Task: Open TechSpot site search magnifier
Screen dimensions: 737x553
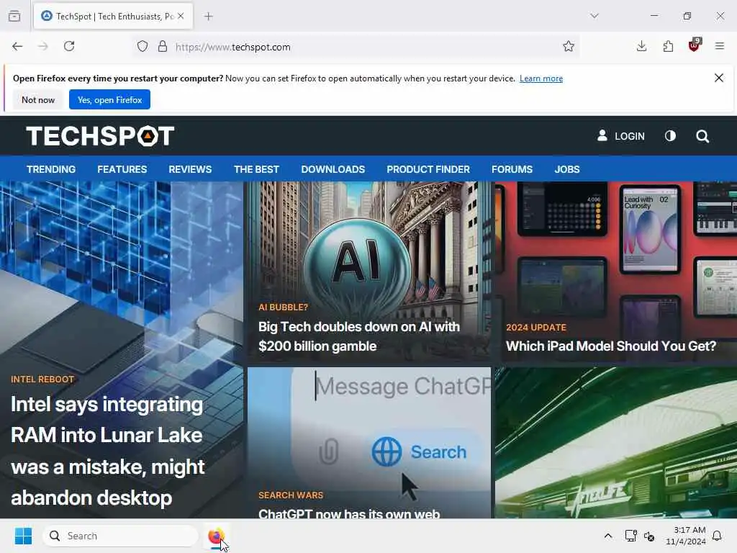Action: (x=702, y=136)
